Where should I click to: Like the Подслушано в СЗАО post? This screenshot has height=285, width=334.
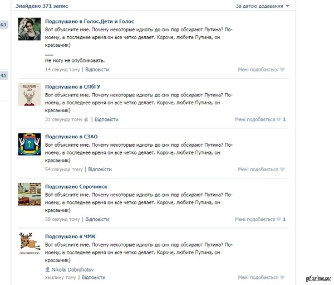point(261,170)
